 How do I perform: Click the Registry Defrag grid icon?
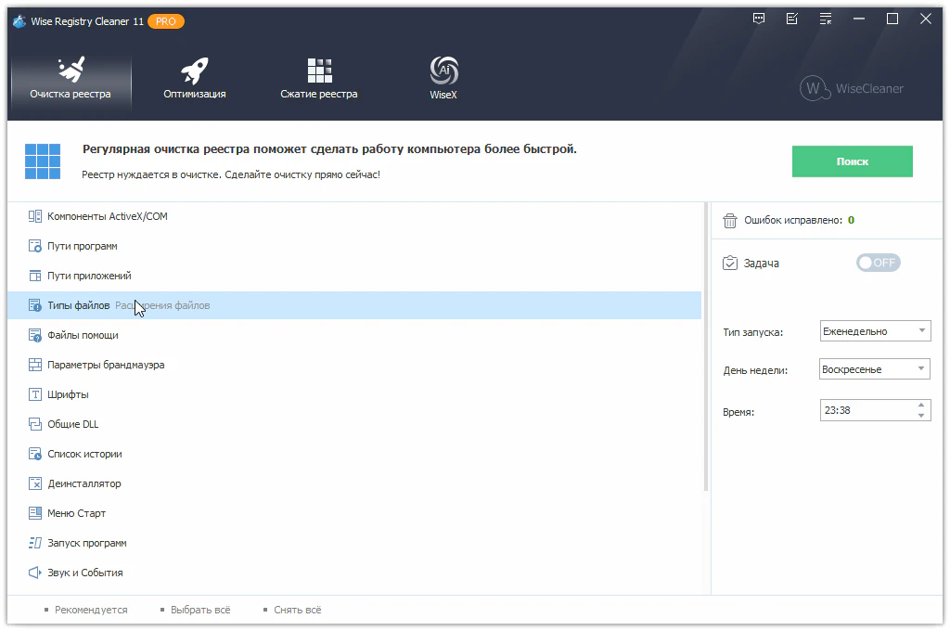319,71
